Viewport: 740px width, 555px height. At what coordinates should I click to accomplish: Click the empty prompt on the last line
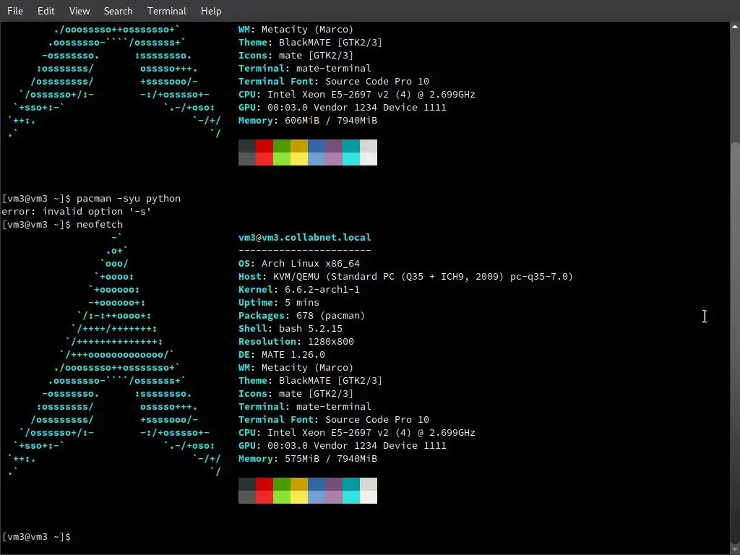(x=37, y=537)
